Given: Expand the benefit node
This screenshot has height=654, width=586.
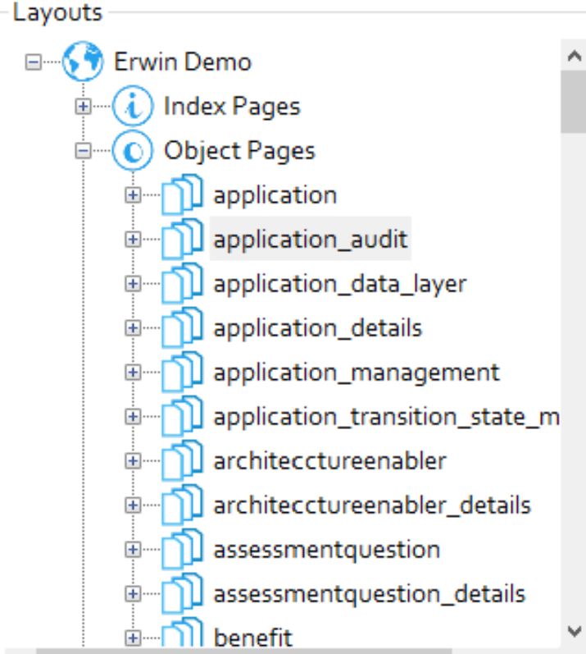Looking at the screenshot, I should tap(133, 638).
